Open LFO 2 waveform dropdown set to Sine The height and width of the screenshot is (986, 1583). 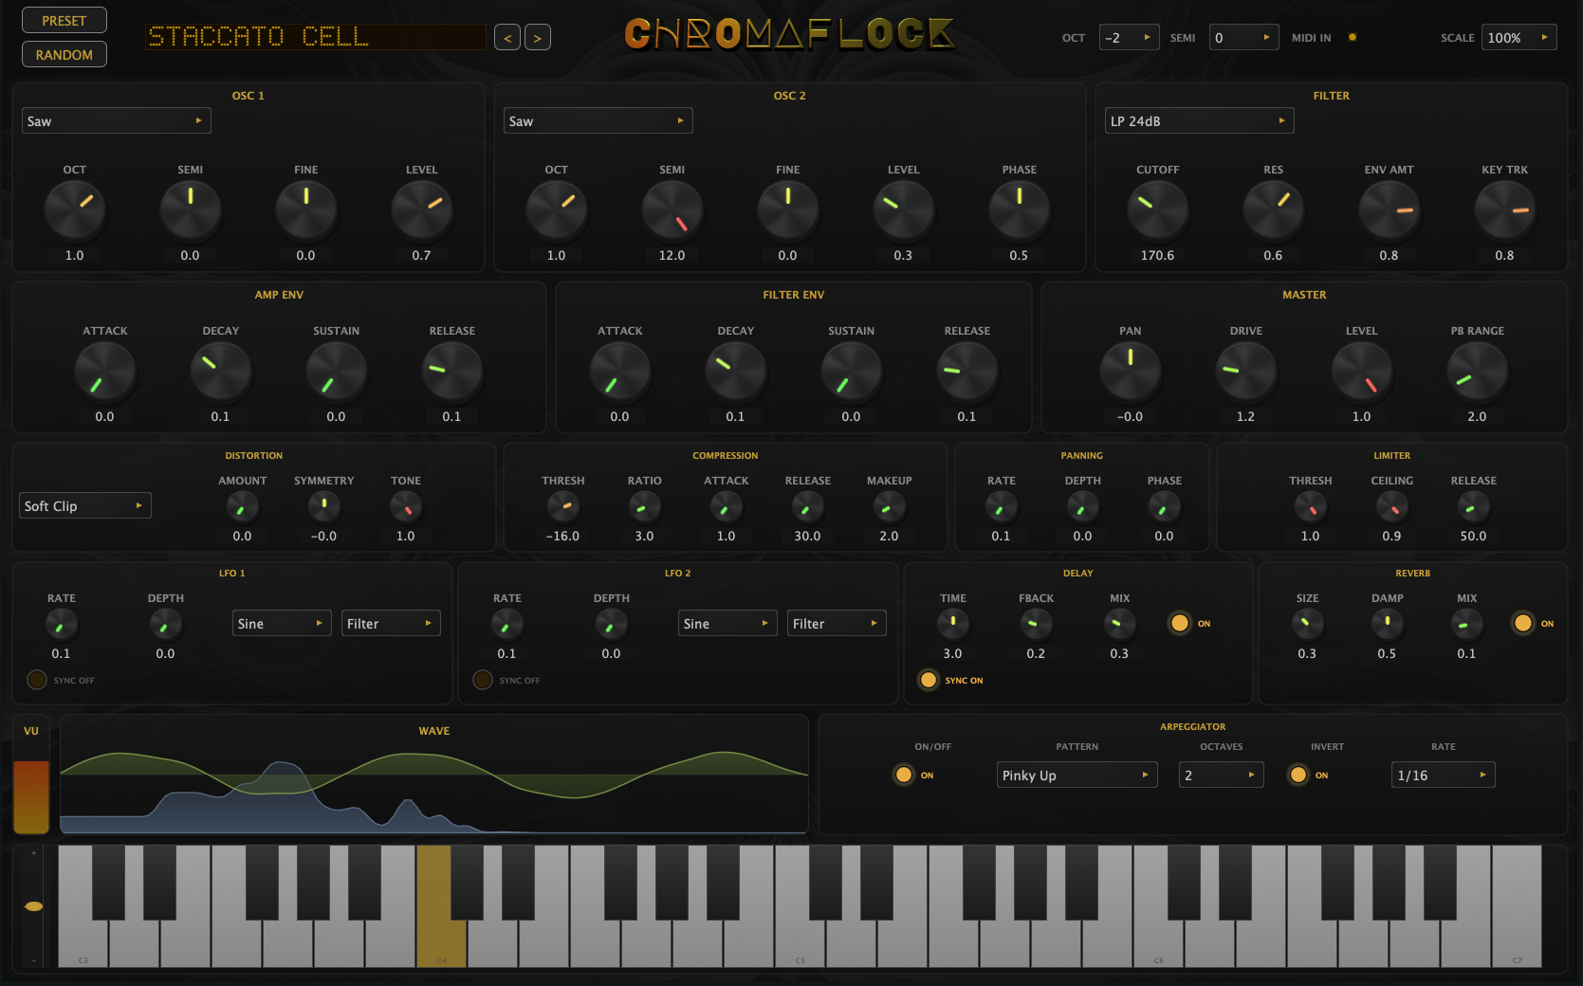(727, 623)
